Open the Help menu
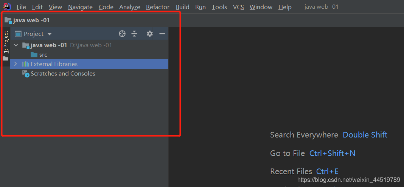 click(x=285, y=7)
